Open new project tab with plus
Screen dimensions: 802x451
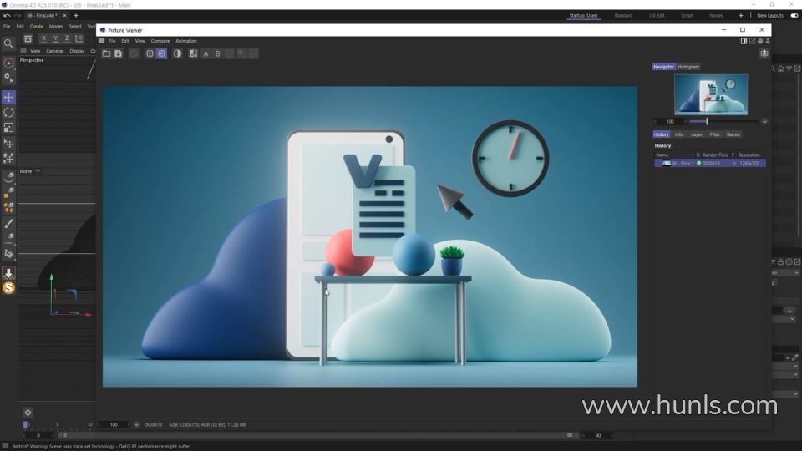tap(76, 16)
